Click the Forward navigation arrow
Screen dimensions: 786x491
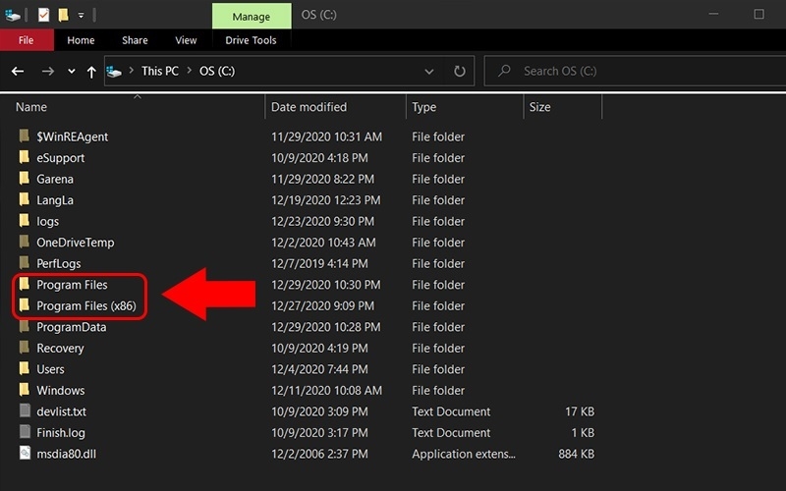pos(47,71)
